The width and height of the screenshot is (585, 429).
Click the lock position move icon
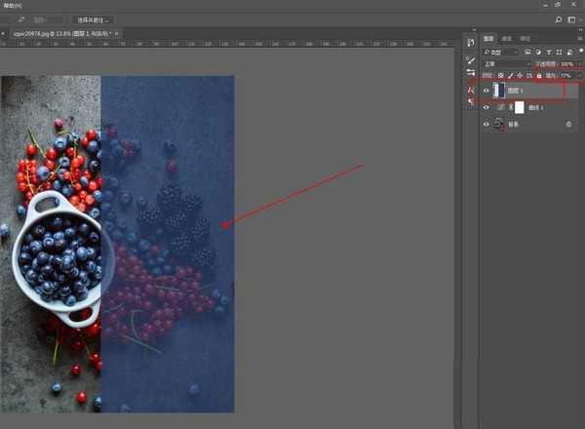tap(520, 75)
